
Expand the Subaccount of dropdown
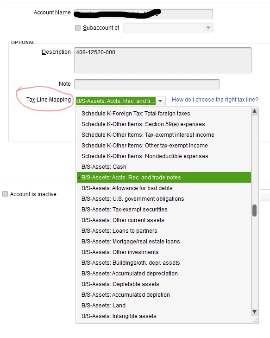(x=208, y=28)
